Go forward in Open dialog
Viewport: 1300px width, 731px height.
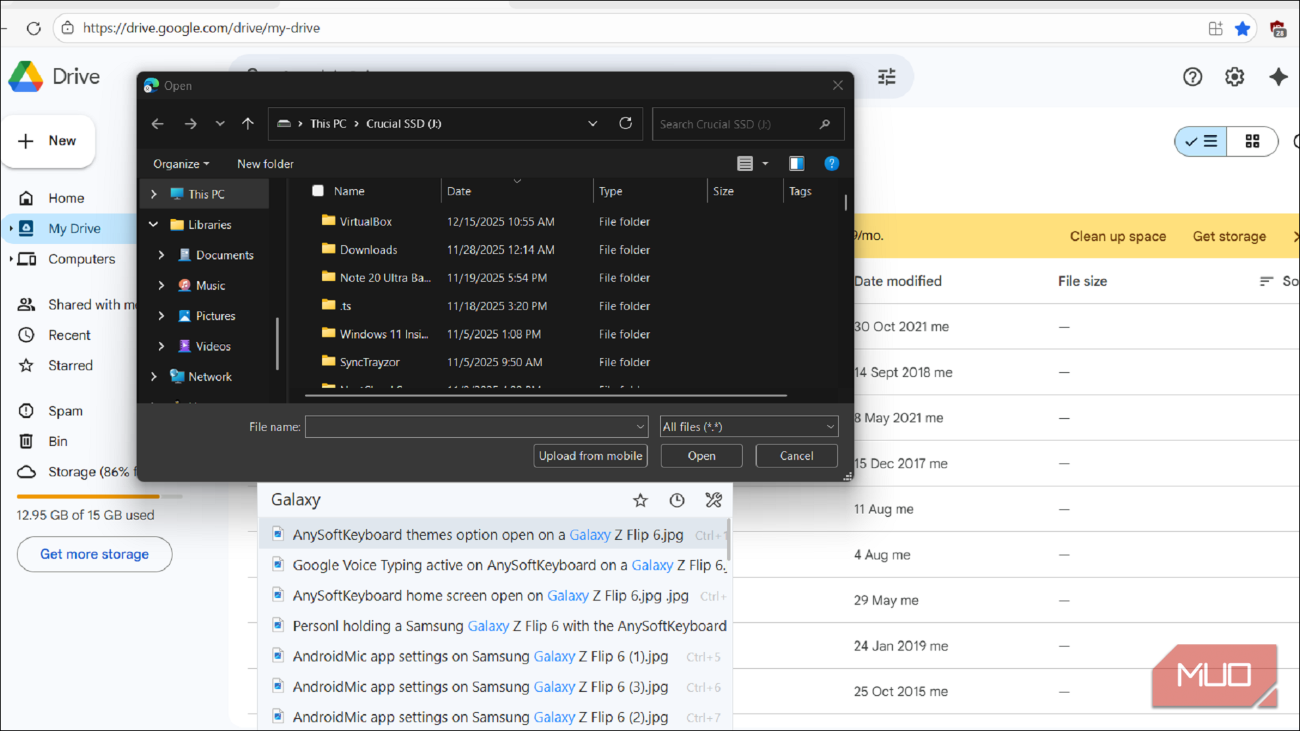coord(191,124)
